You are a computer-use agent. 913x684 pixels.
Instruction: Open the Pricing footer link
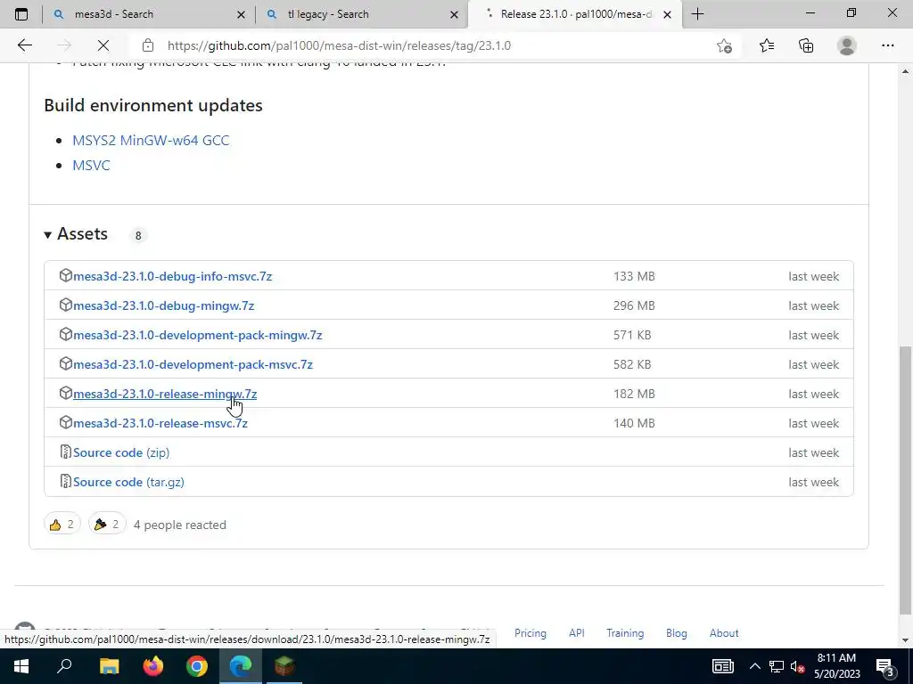pyautogui.click(x=530, y=633)
